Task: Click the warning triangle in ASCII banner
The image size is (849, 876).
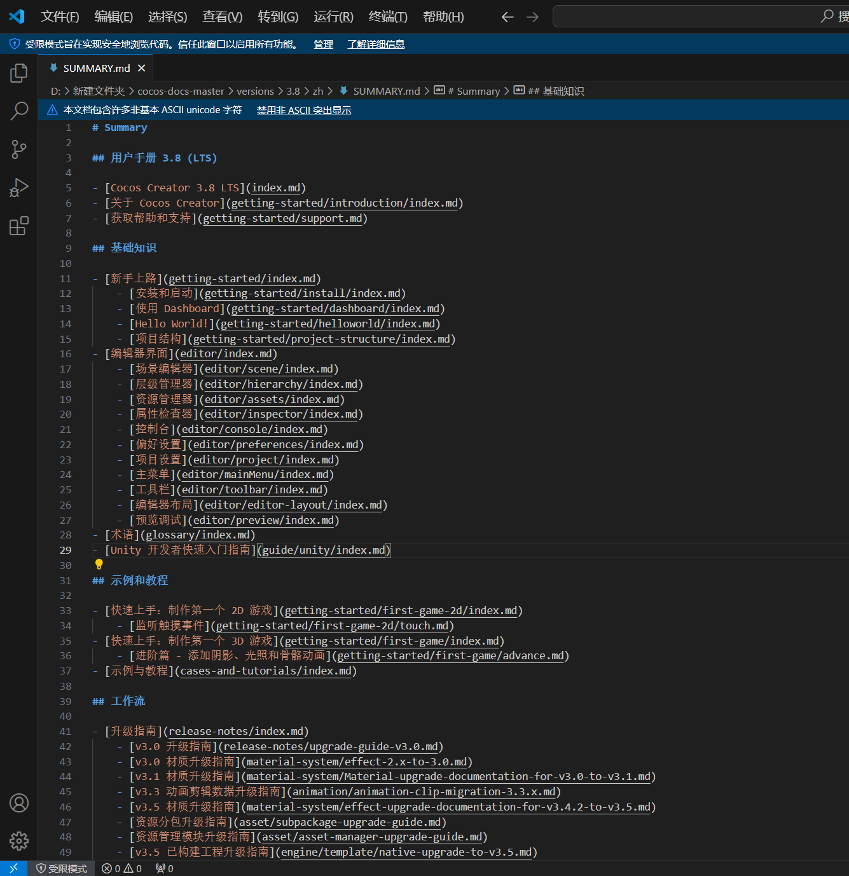Action: (x=53, y=110)
